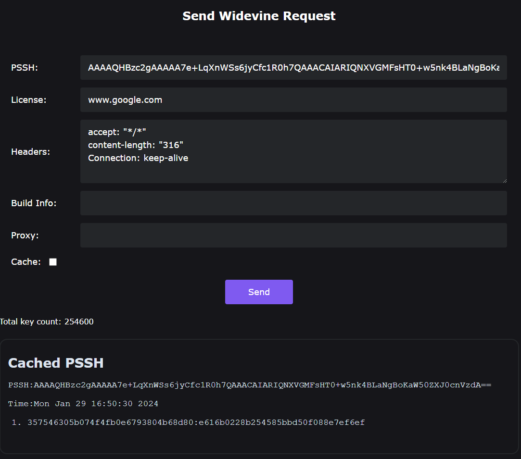Click inside the Headers text area
The image size is (521, 459).
click(x=293, y=151)
